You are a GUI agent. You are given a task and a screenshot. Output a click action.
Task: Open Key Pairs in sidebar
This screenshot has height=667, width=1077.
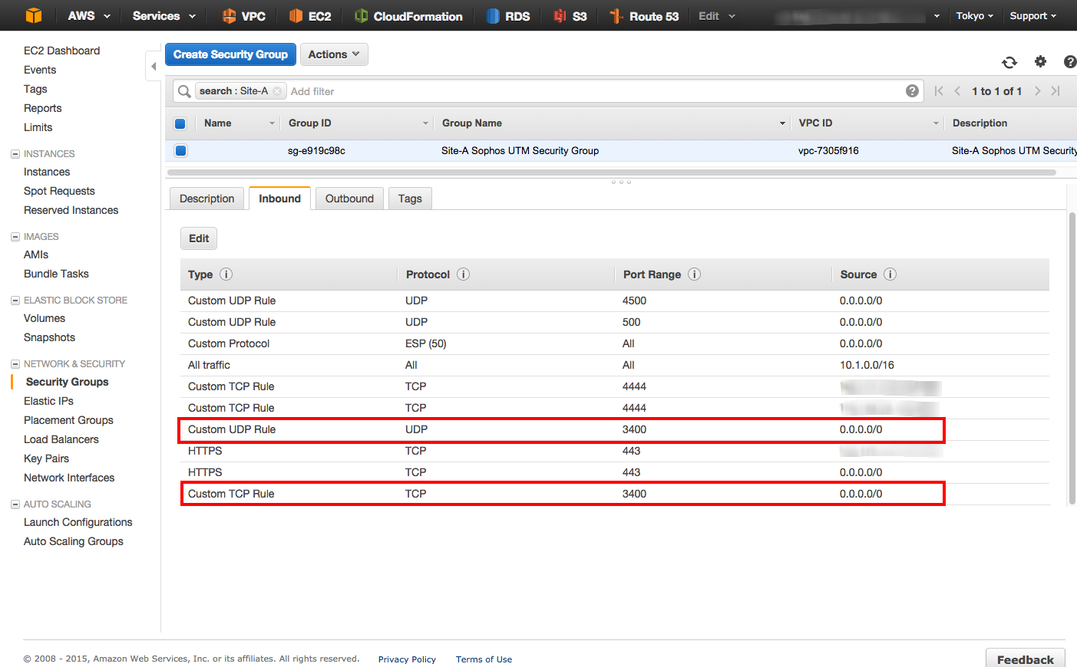point(46,458)
